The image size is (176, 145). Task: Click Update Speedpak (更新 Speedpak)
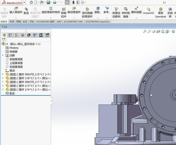click(x=161, y=13)
